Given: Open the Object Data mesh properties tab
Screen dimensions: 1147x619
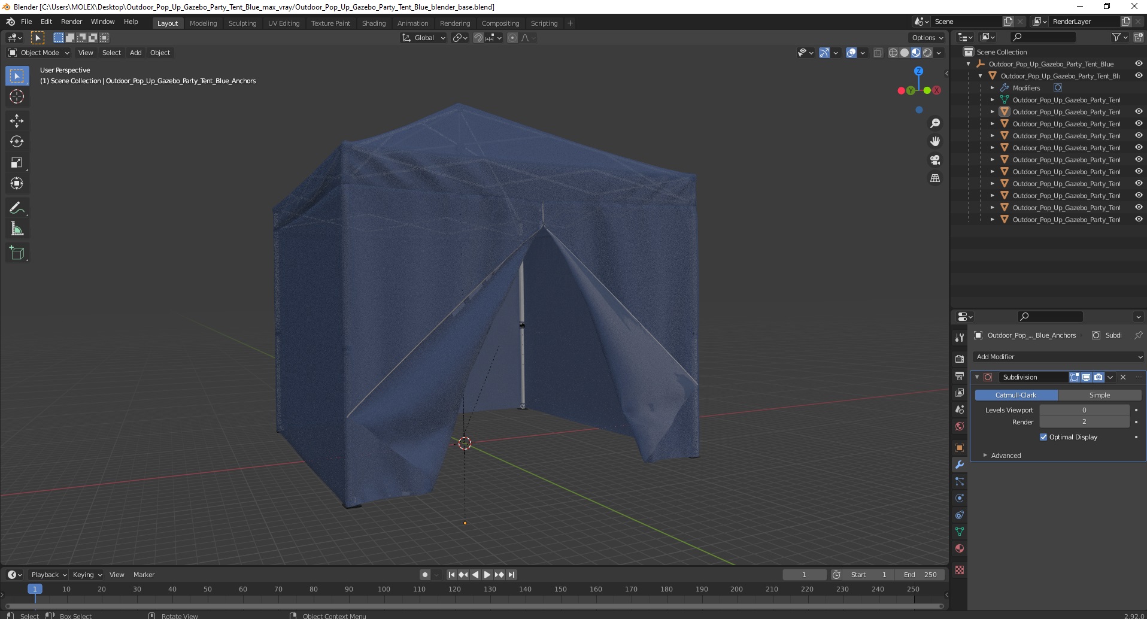Looking at the screenshot, I should (x=960, y=532).
